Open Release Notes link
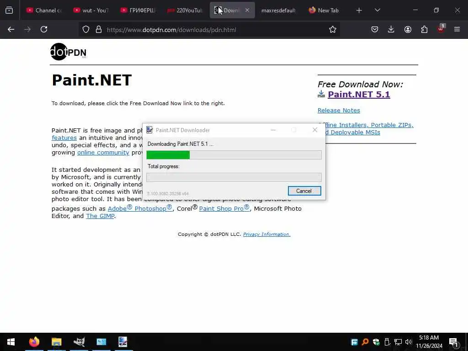 tap(339, 111)
